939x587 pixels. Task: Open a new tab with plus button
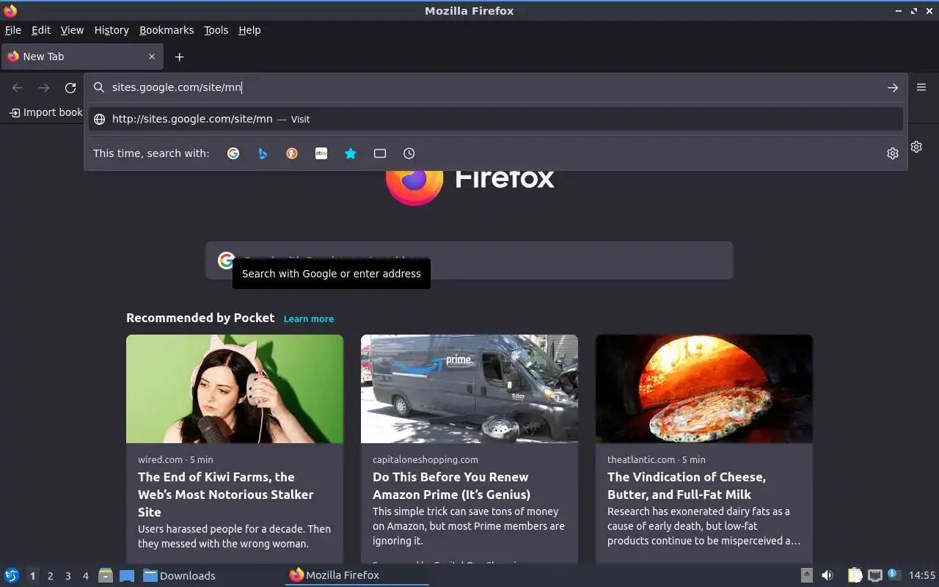(x=179, y=56)
